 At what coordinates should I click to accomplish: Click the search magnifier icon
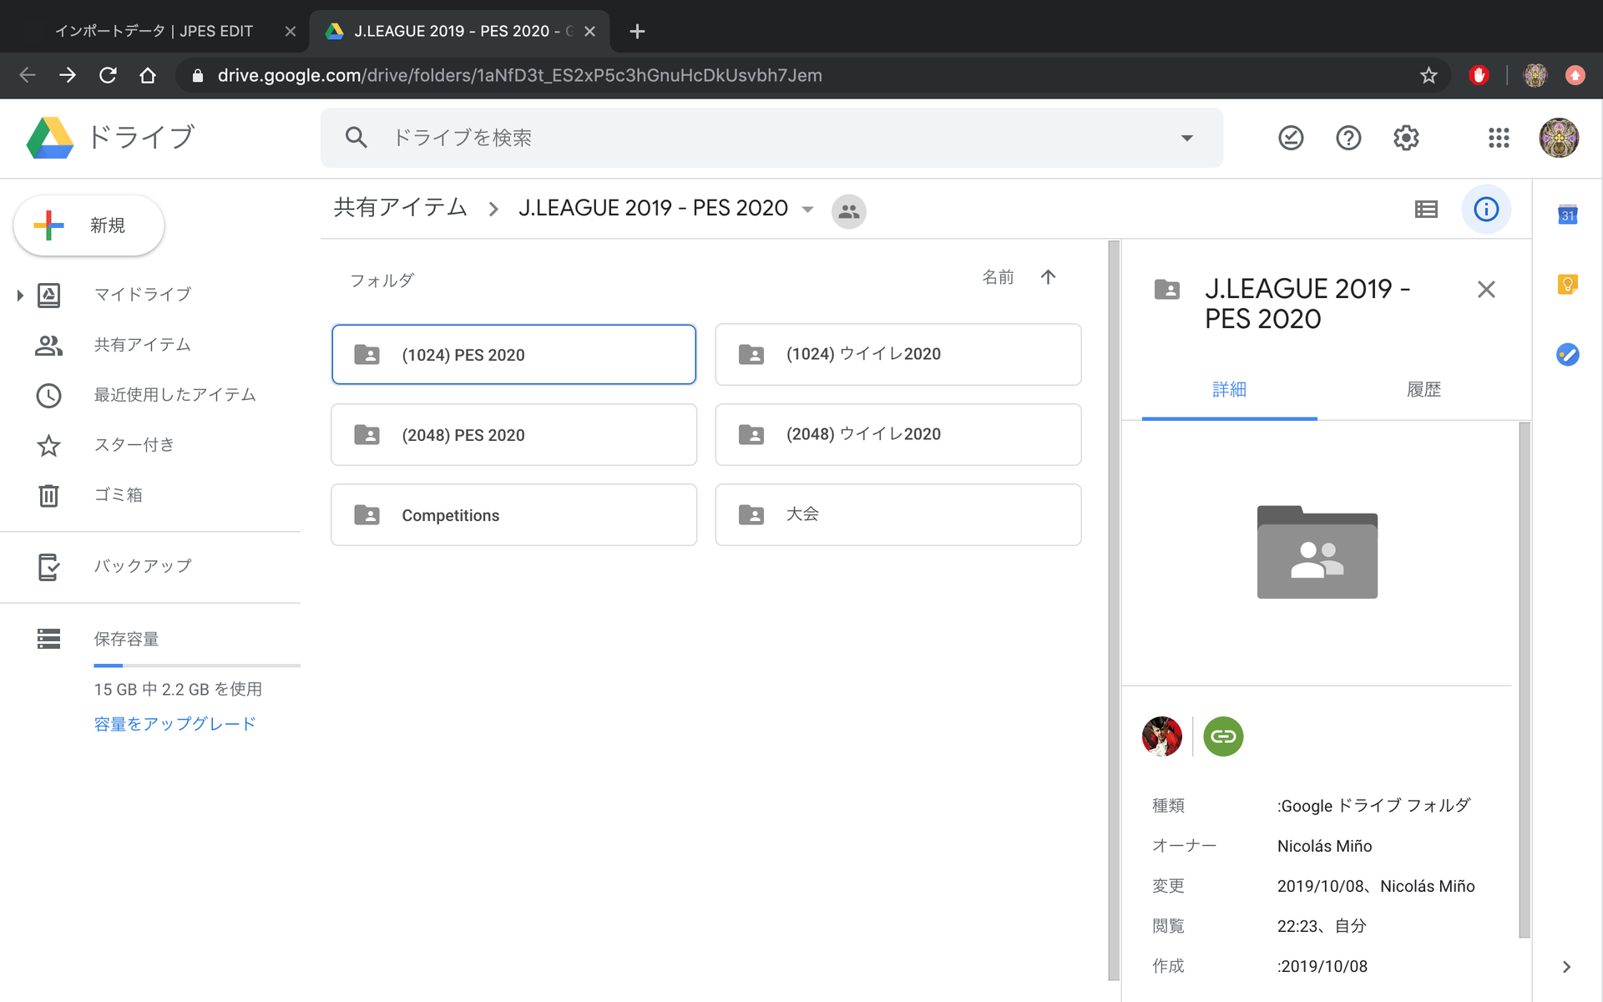pos(357,138)
